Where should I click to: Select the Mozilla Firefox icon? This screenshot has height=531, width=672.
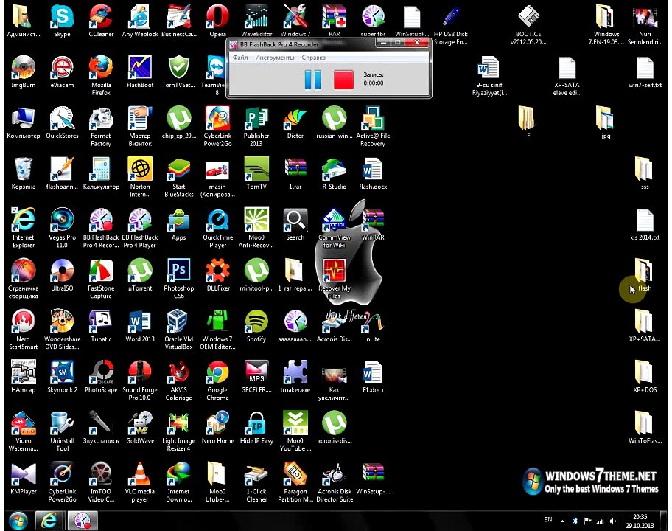click(x=101, y=75)
